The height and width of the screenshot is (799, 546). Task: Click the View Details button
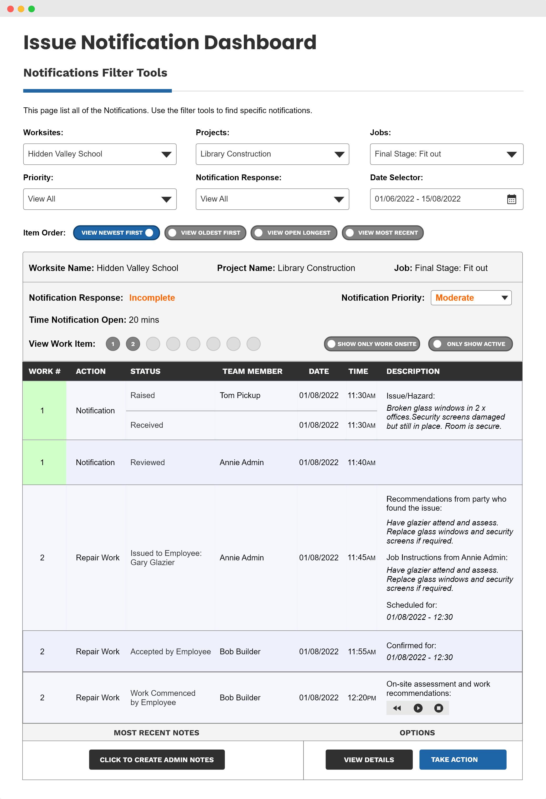369,760
